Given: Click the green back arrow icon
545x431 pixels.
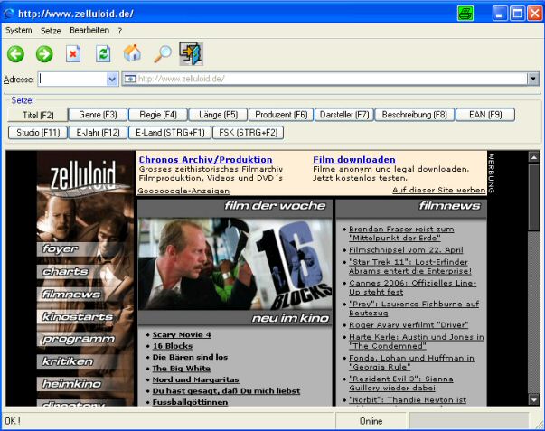Looking at the screenshot, I should click(x=15, y=54).
